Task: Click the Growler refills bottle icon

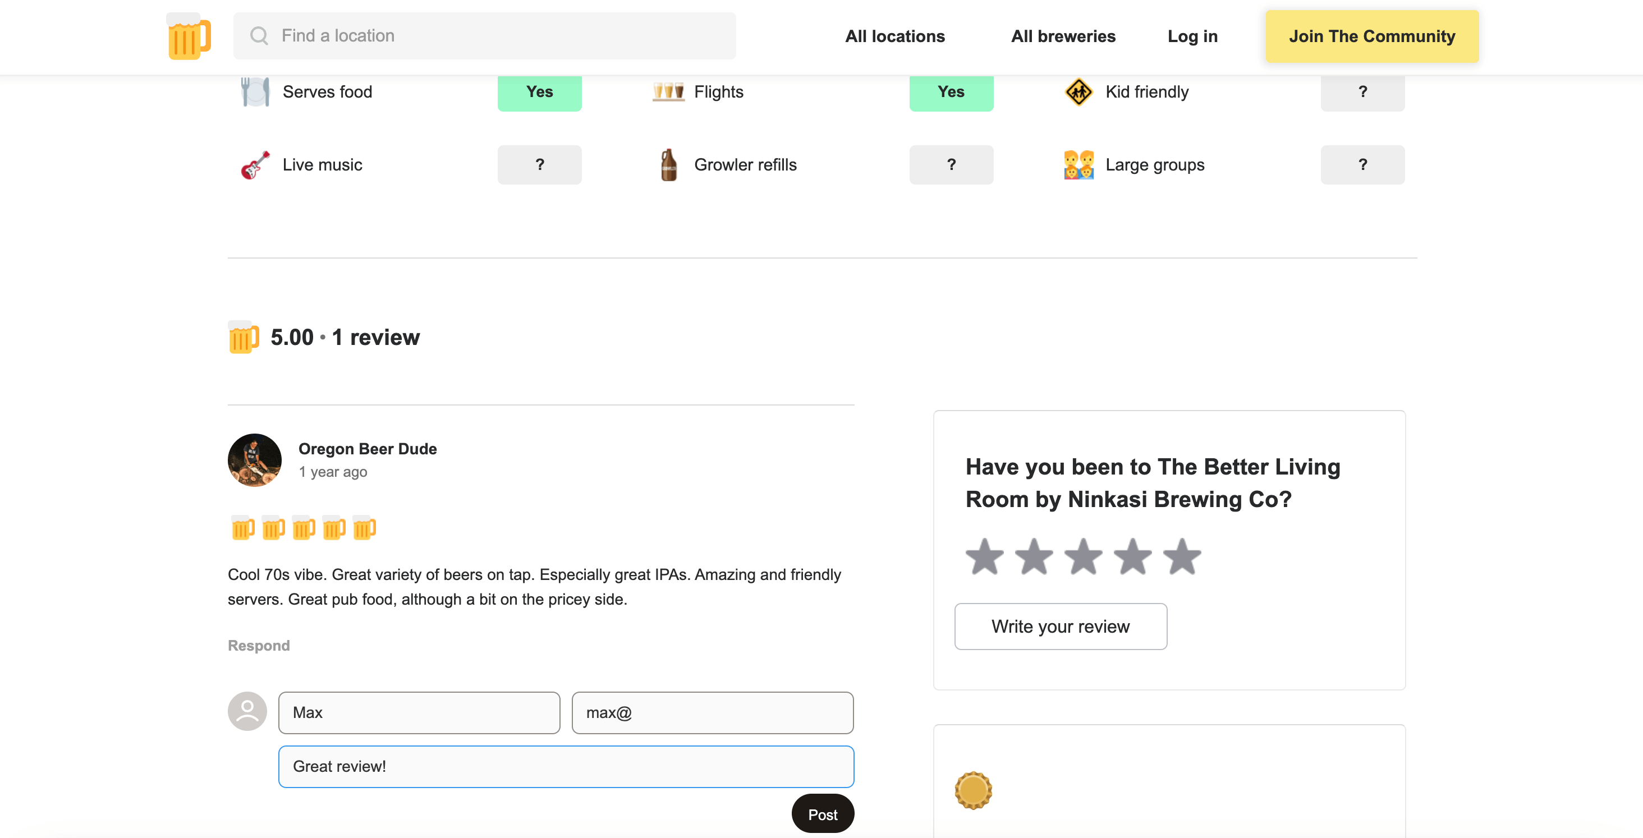Action: pyautogui.click(x=668, y=165)
